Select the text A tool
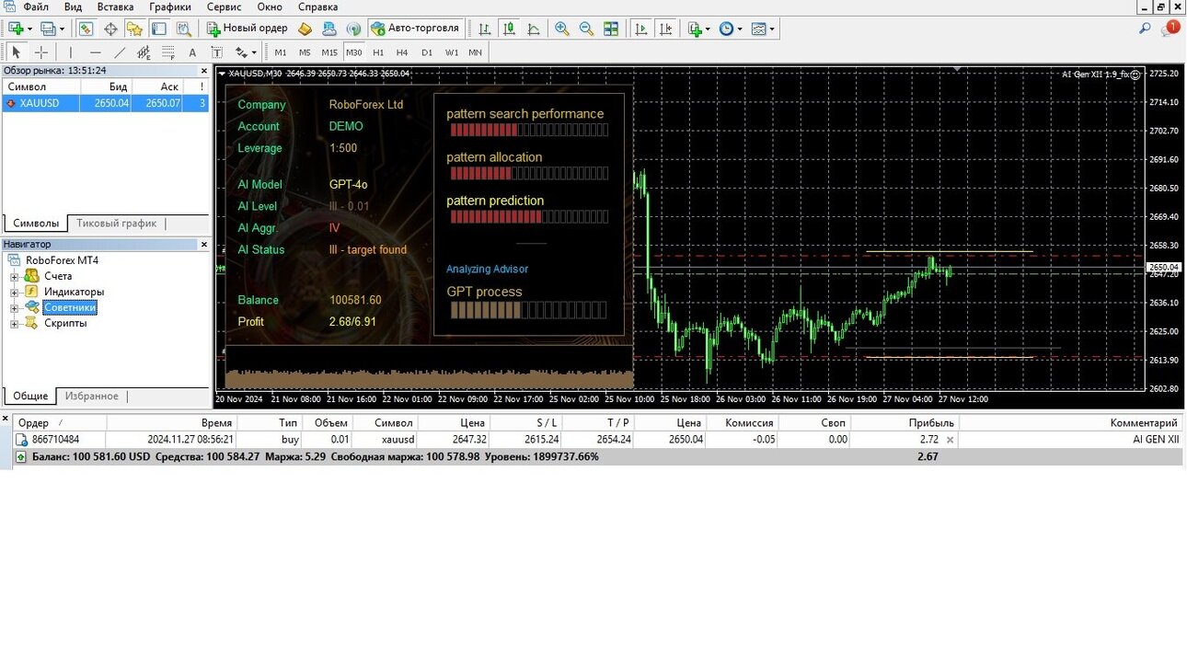1187x667 pixels. tap(192, 52)
